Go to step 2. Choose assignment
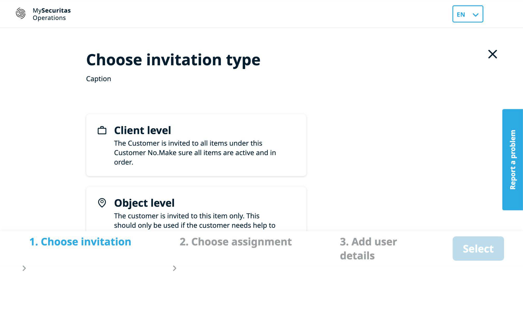 tap(236, 242)
